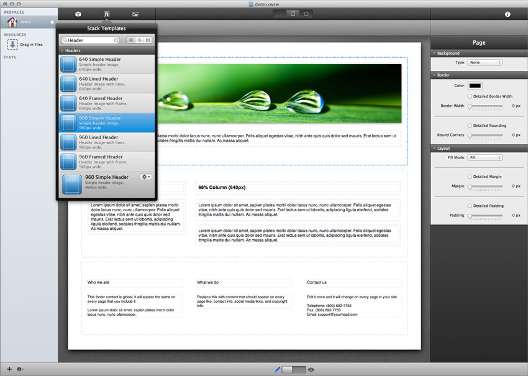The image size is (528, 376).
Task: Select the 640 Lined Header template
Action: [107, 83]
